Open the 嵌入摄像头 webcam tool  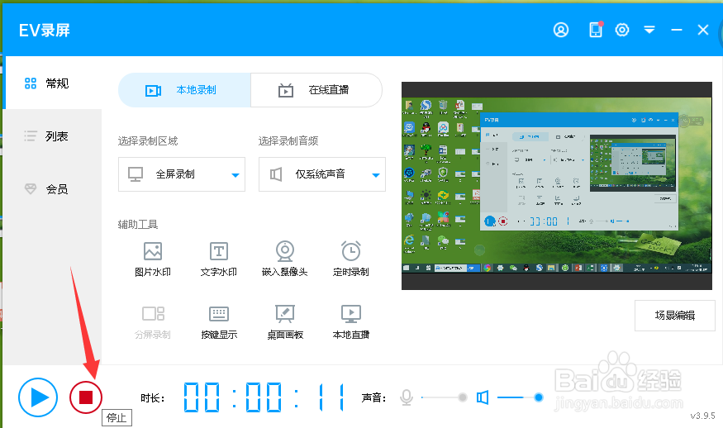pyautogui.click(x=285, y=259)
